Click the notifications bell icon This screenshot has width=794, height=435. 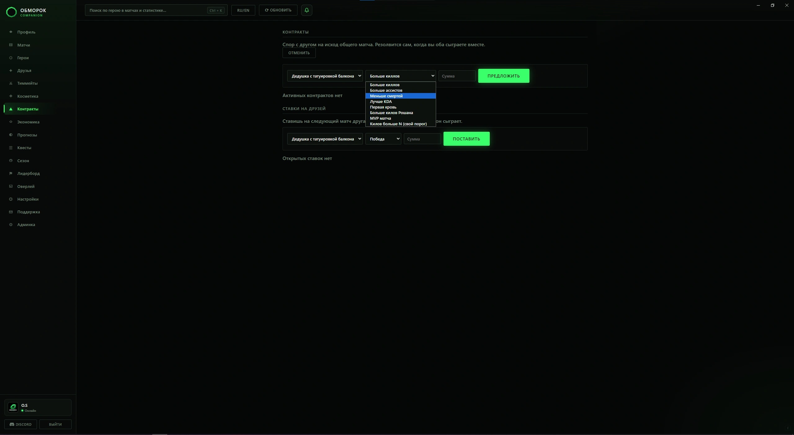(306, 10)
